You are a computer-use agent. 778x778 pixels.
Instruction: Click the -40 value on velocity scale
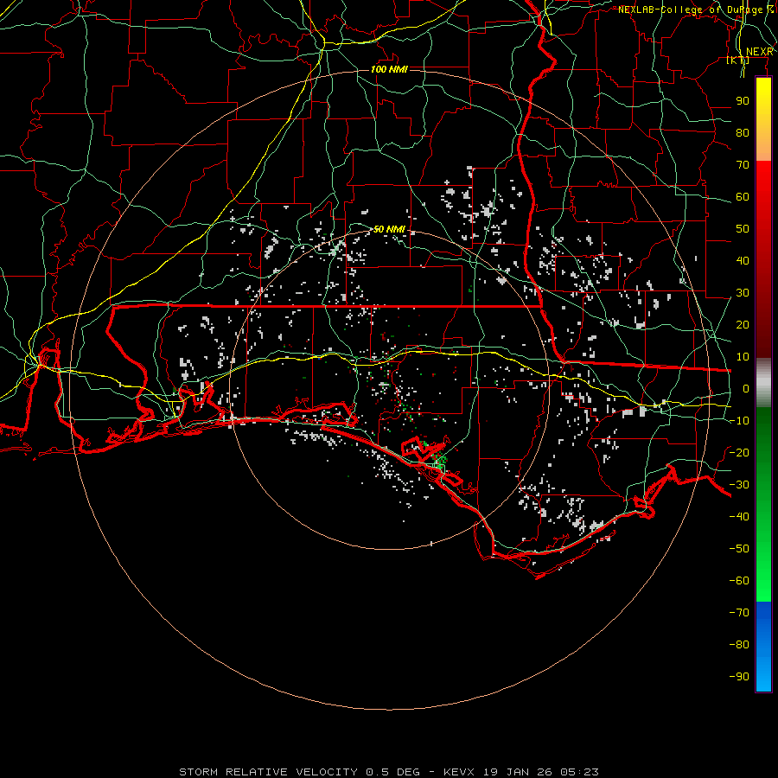739,517
